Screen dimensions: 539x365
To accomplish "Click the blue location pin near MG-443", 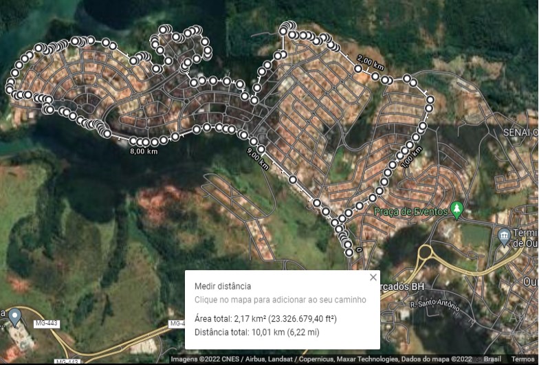I will click(x=14, y=318).
